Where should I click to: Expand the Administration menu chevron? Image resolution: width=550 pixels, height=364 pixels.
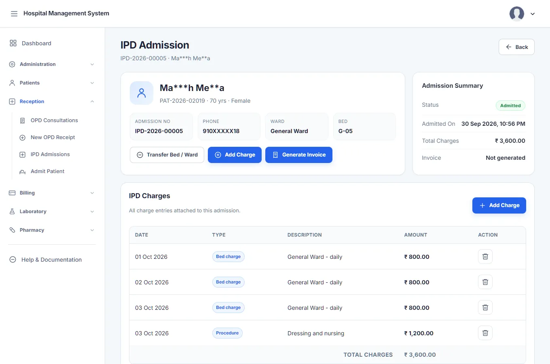[92, 64]
